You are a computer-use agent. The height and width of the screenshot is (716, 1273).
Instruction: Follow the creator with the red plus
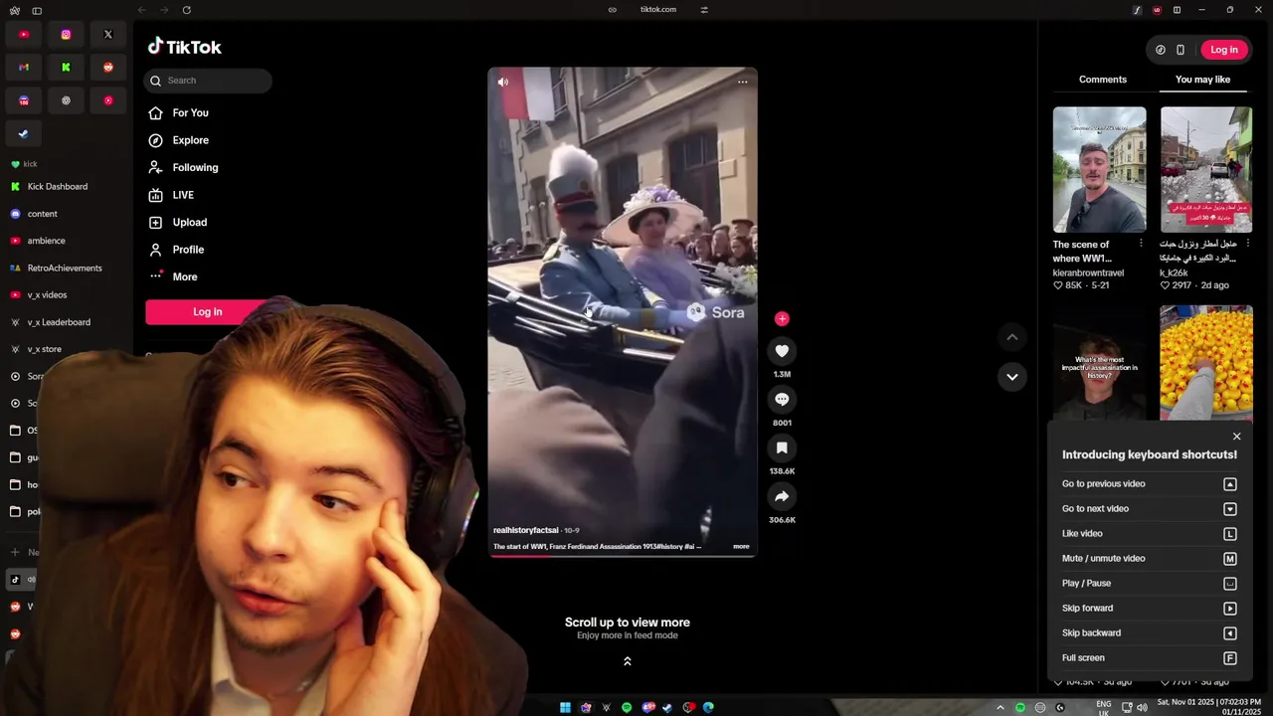pos(782,318)
